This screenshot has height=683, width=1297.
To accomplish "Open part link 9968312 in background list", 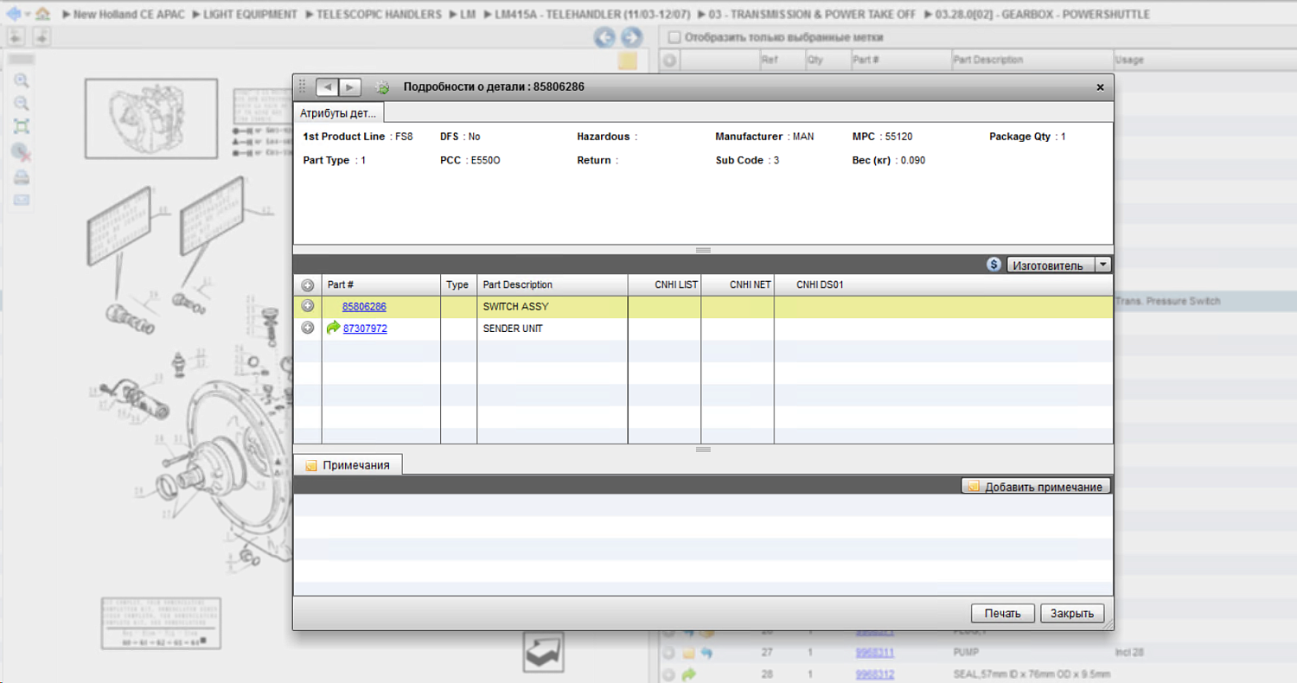I will point(875,674).
